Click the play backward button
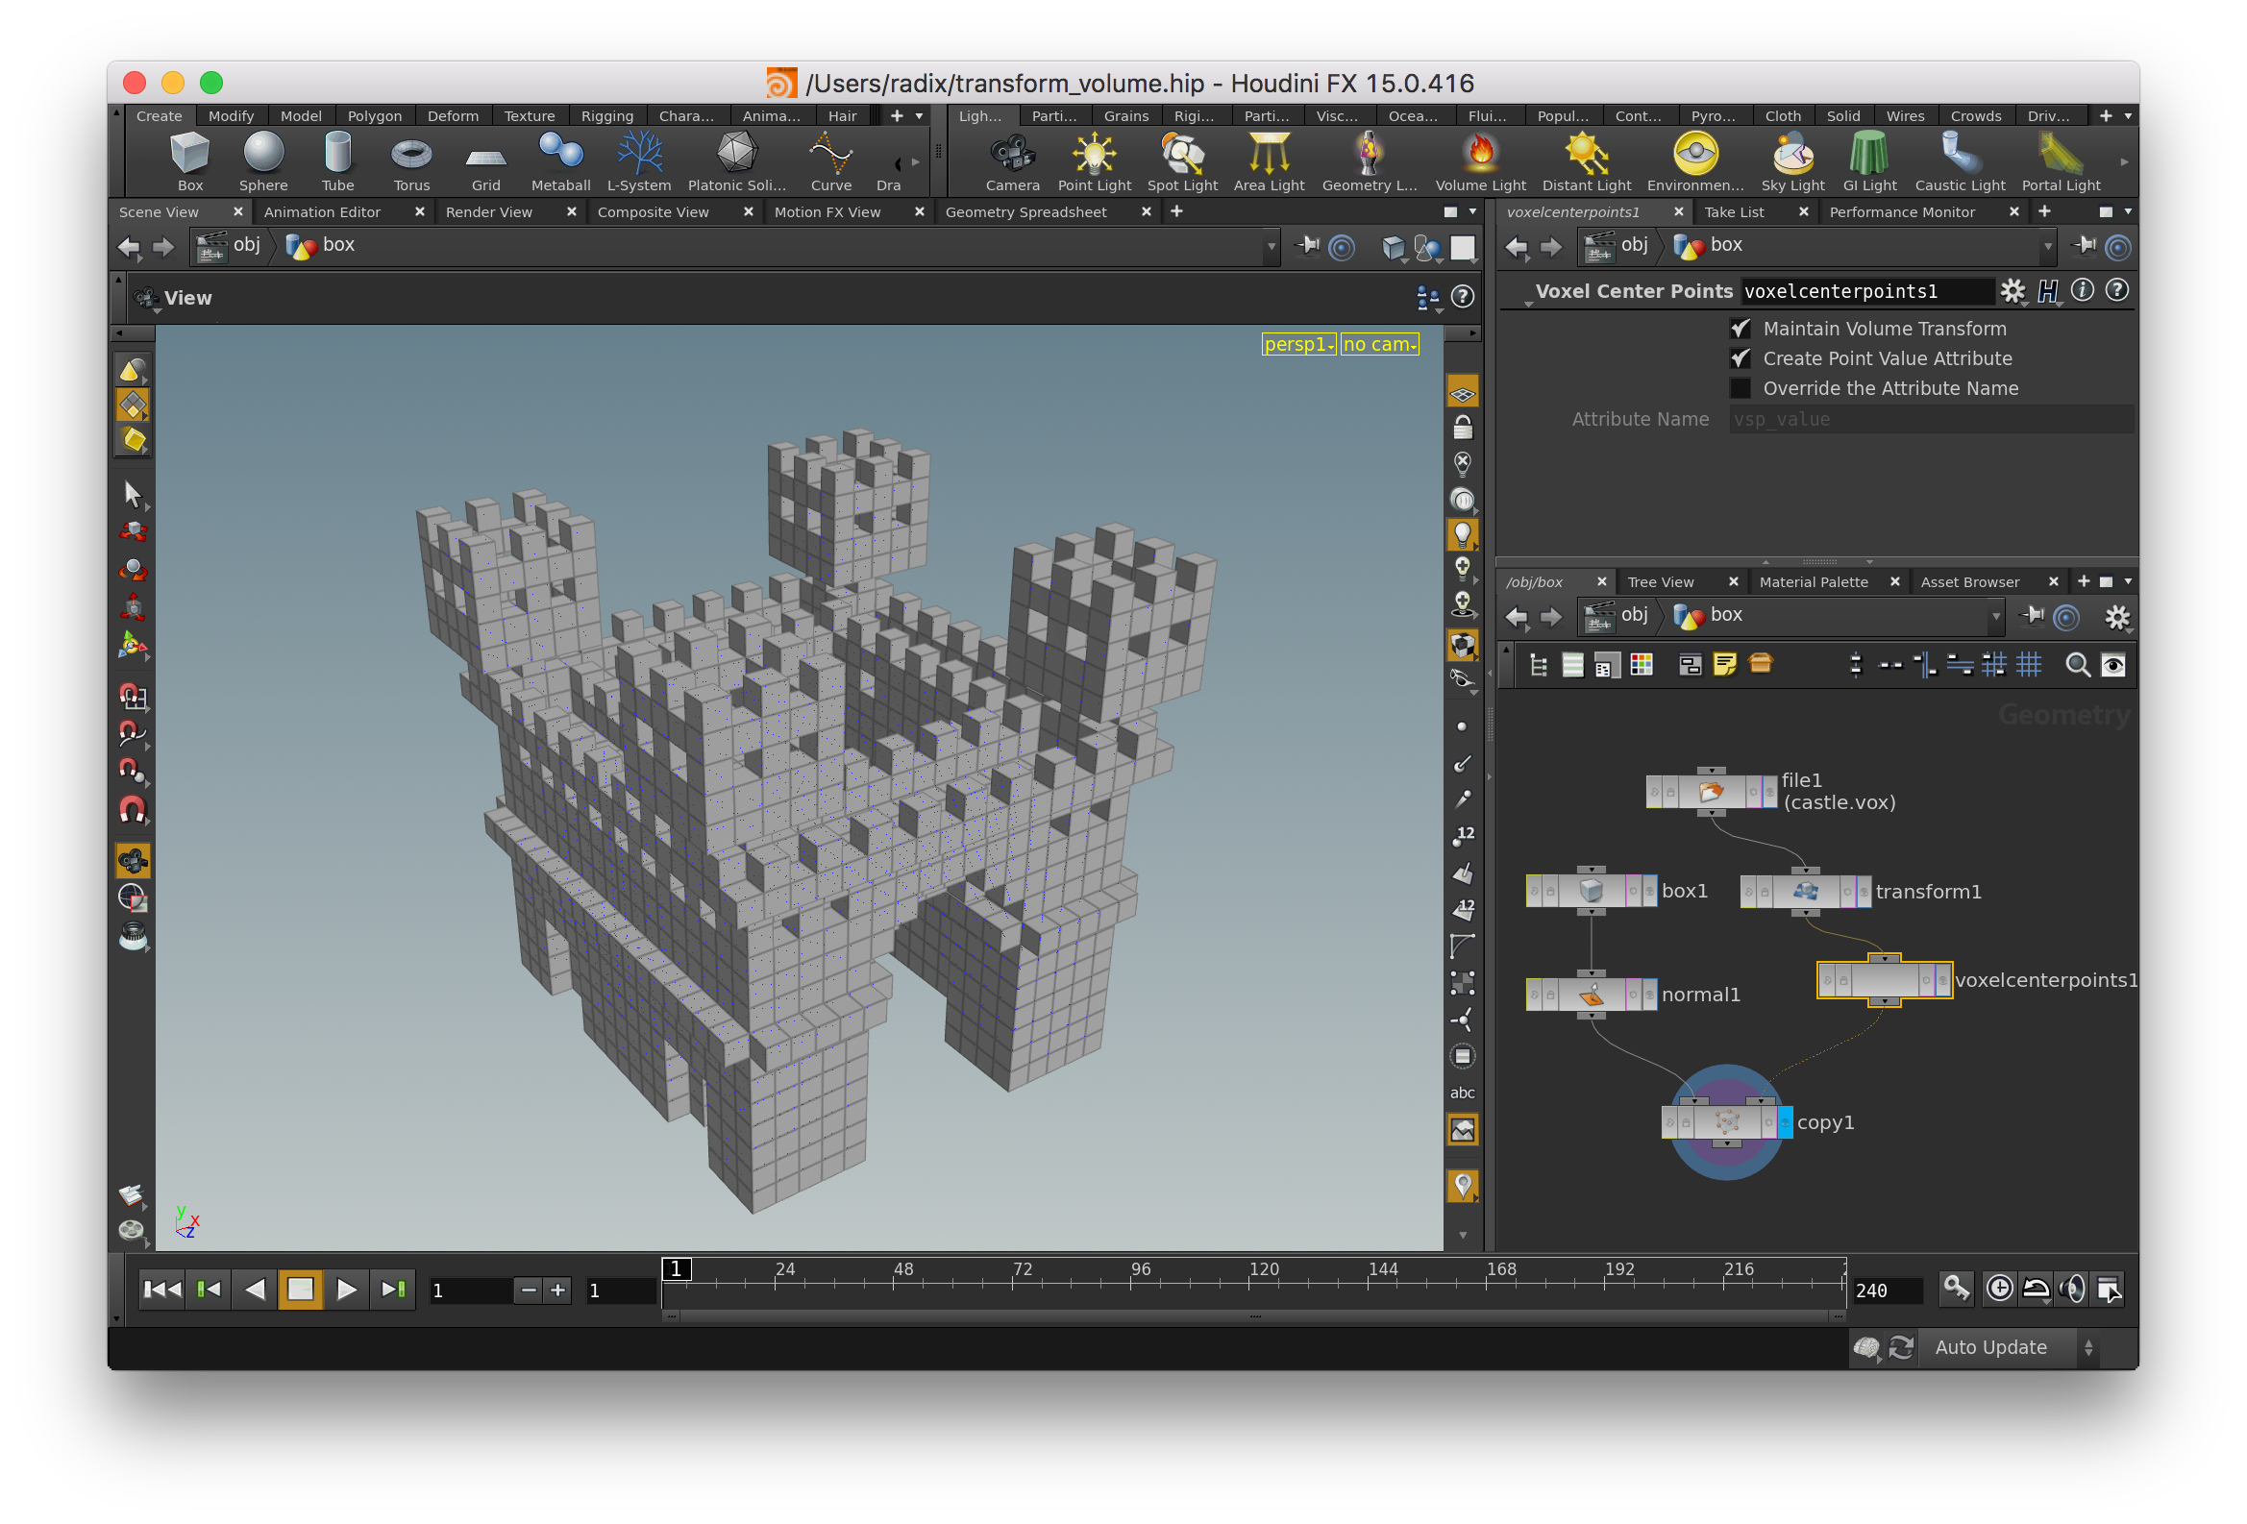2247x1524 pixels. click(x=255, y=1290)
